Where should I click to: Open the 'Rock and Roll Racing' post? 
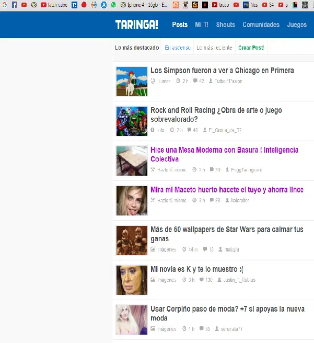point(216,115)
